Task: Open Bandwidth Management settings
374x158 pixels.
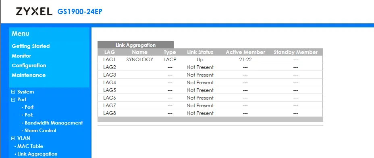Action: pos(54,123)
